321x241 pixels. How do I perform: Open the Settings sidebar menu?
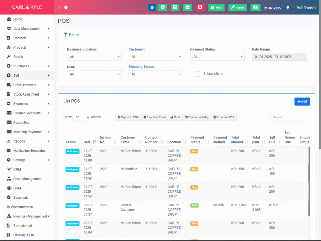28,160
